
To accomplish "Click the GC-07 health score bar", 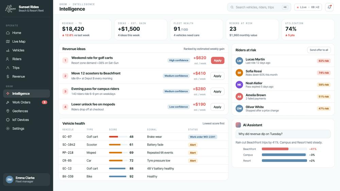I will (x=118, y=137).
